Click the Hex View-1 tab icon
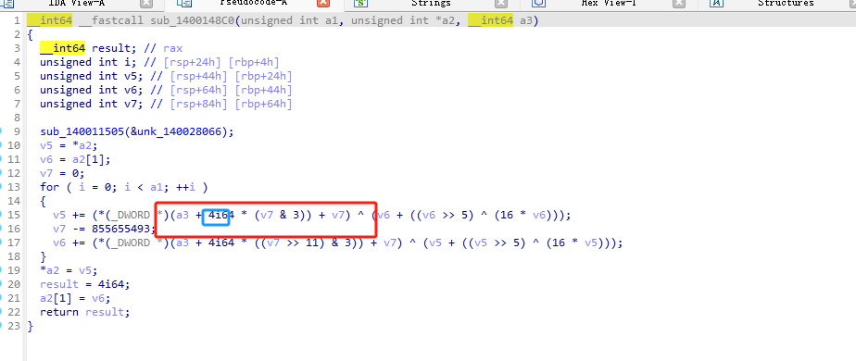This screenshot has height=361, width=856. 538,4
